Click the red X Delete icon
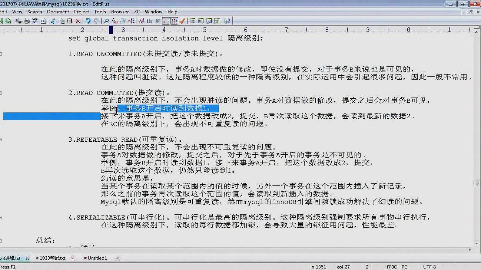Image resolution: width=481 pixels, height=270 pixels. (78, 21)
